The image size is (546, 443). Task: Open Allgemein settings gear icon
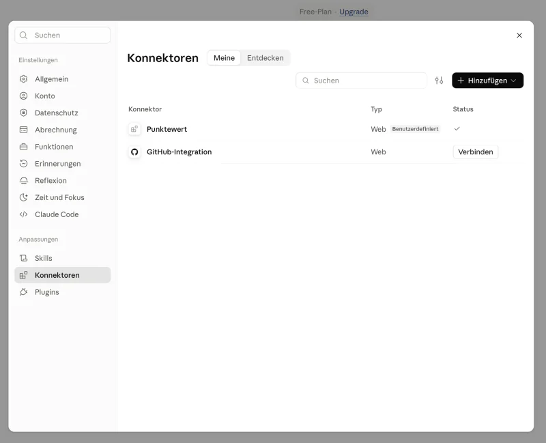click(23, 79)
